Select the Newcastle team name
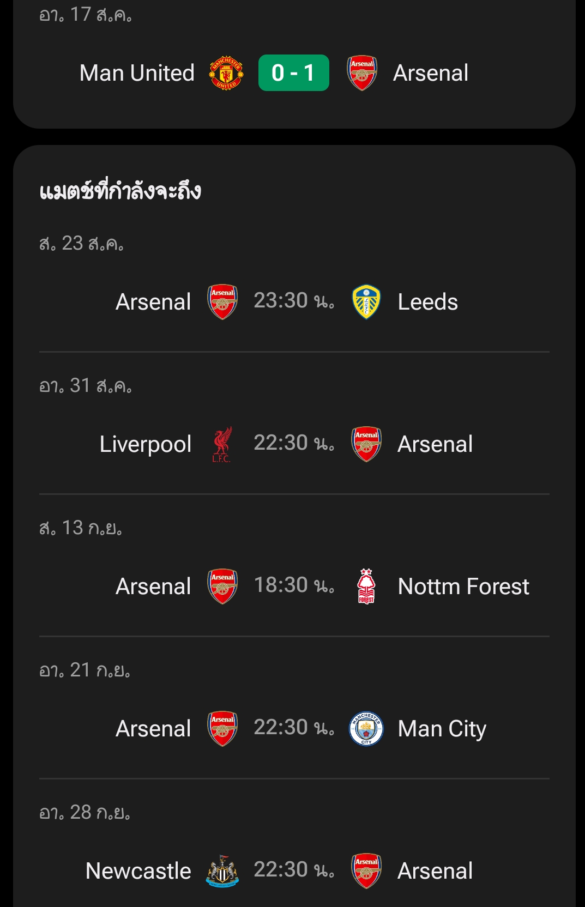 coord(138,871)
